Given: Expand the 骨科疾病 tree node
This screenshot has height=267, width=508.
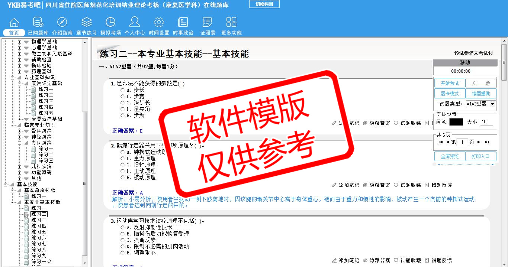Looking at the screenshot, I should (19, 131).
